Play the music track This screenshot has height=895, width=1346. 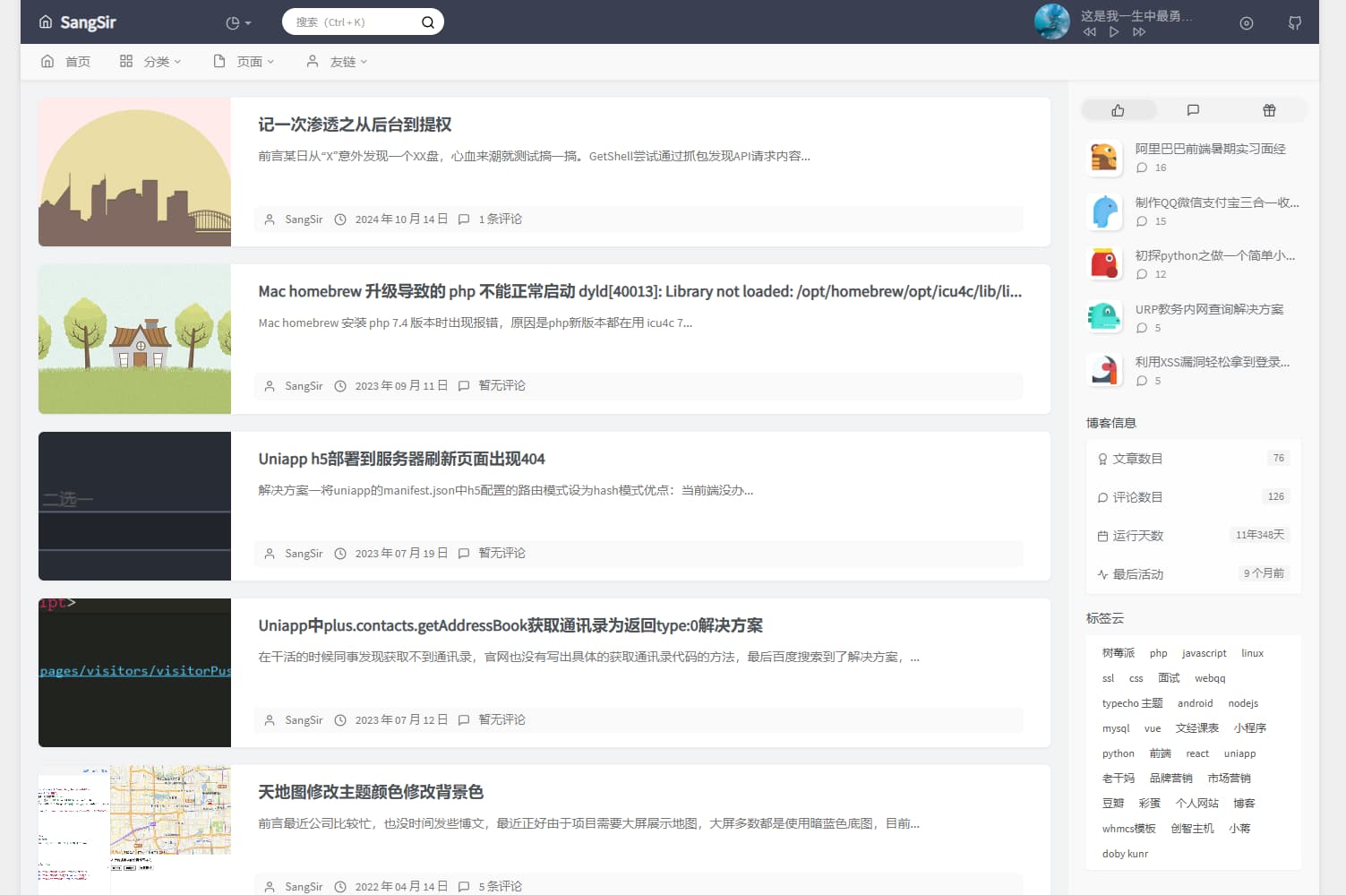(1113, 32)
